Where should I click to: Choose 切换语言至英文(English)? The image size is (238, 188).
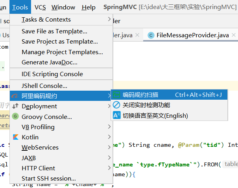point(169,116)
